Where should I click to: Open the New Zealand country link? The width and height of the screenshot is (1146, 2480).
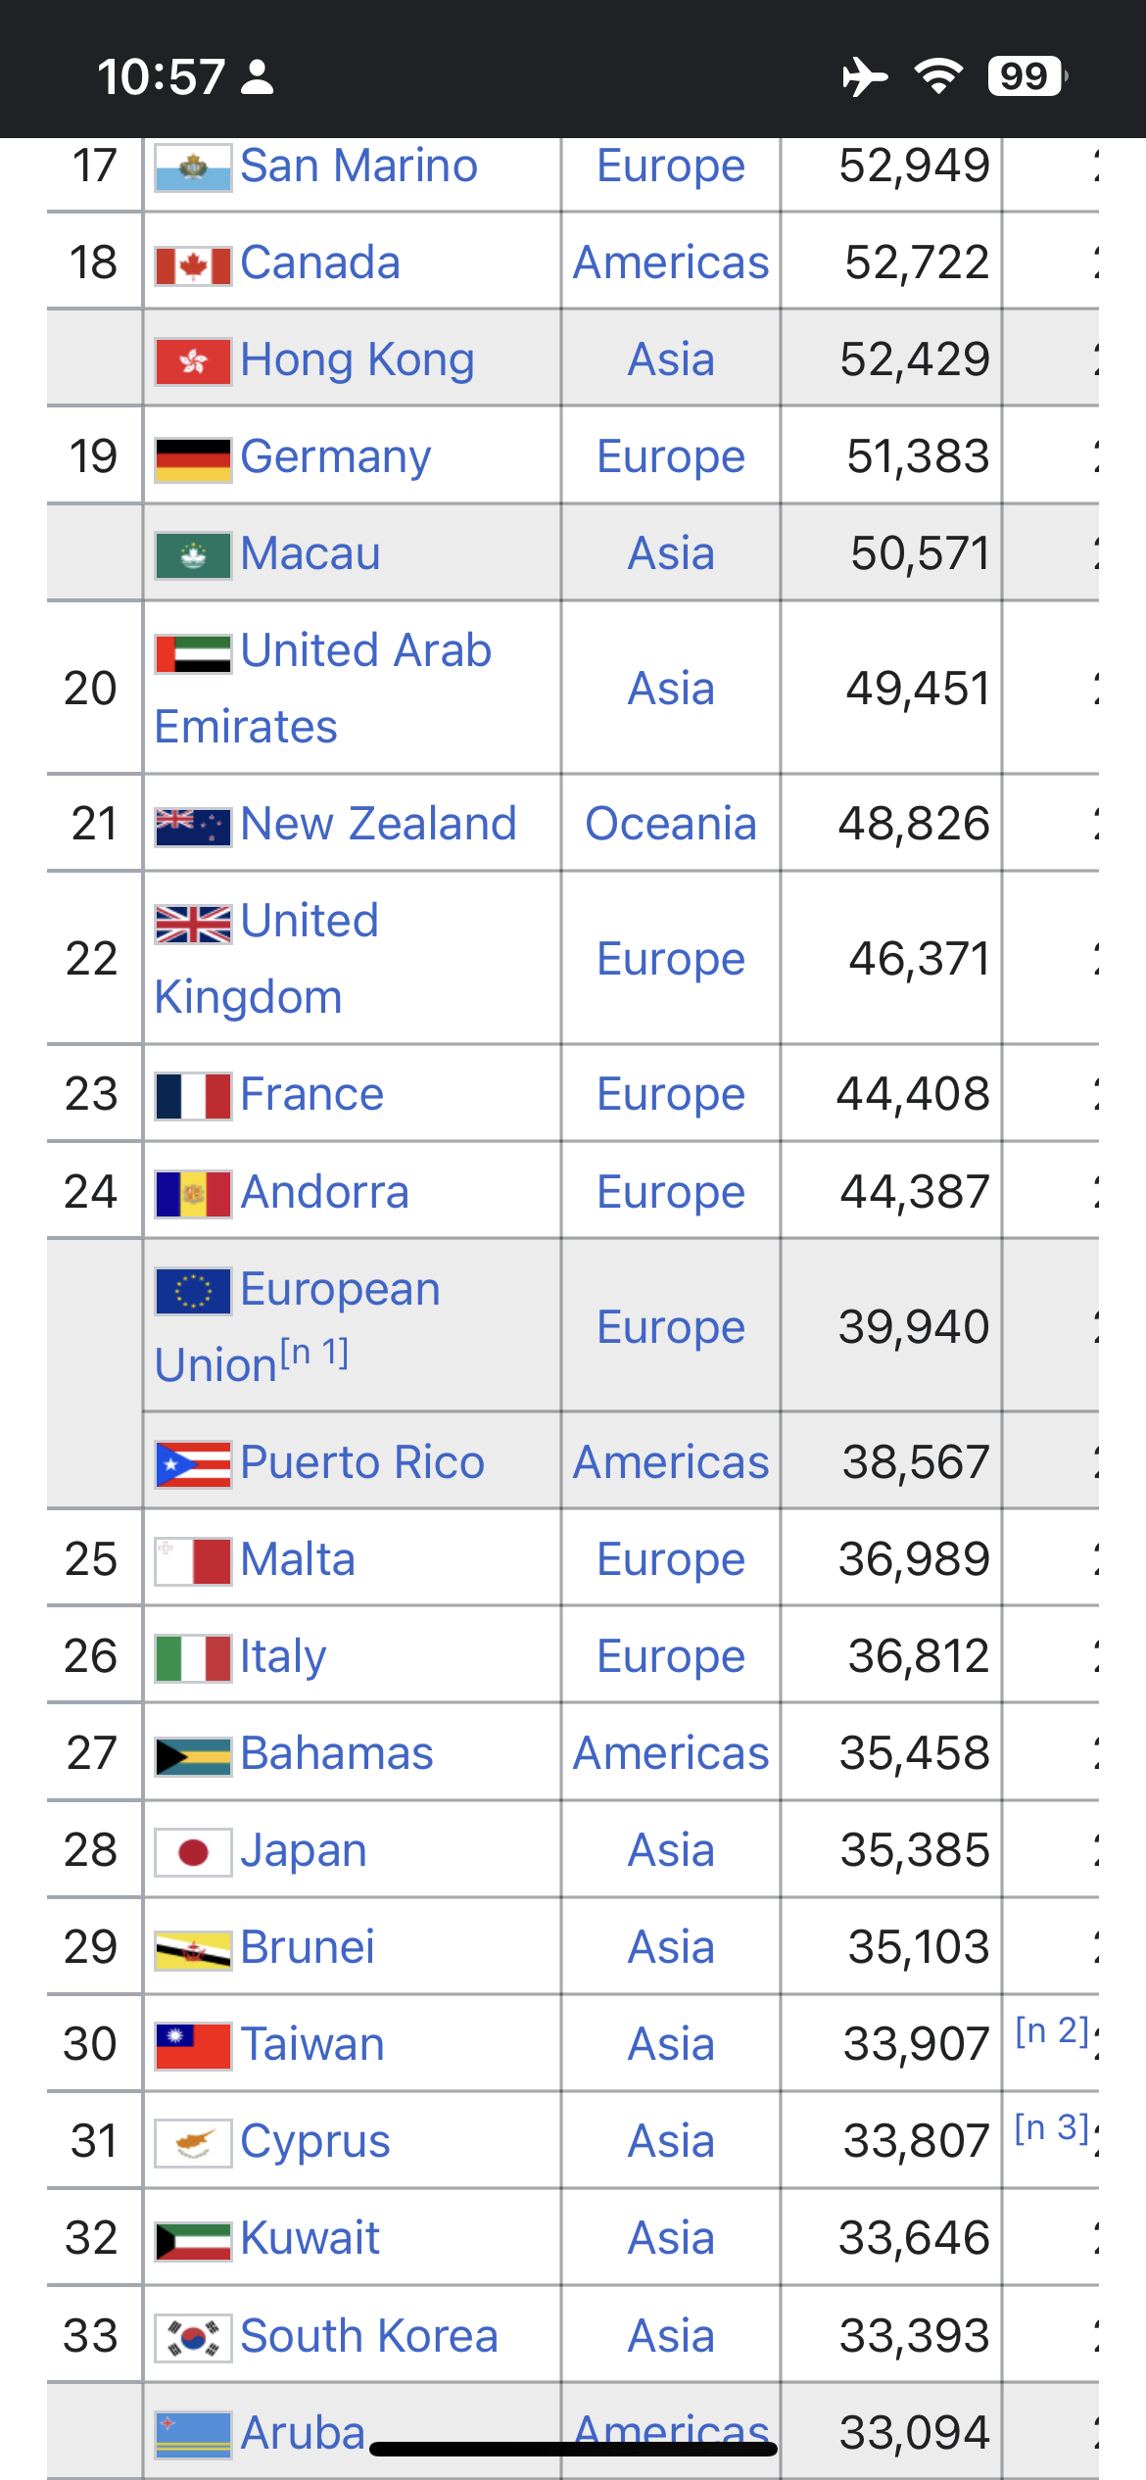378,824
